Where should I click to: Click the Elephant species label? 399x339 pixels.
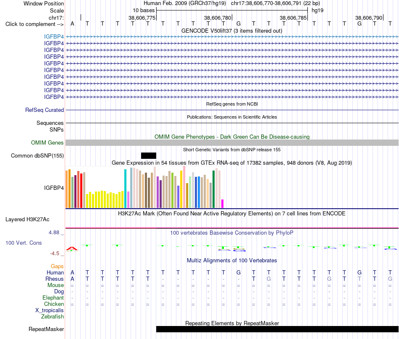coord(53,298)
